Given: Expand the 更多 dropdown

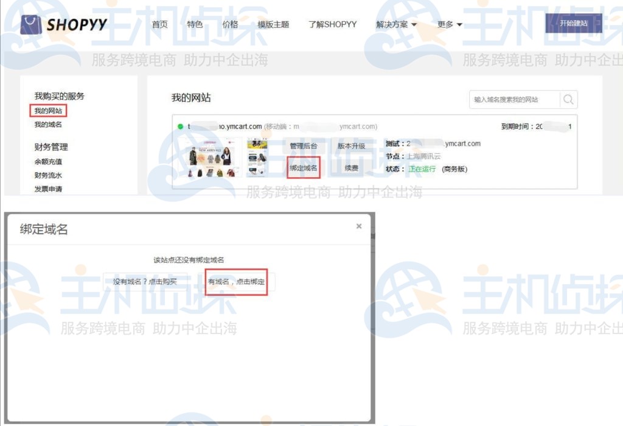Looking at the screenshot, I should [450, 24].
